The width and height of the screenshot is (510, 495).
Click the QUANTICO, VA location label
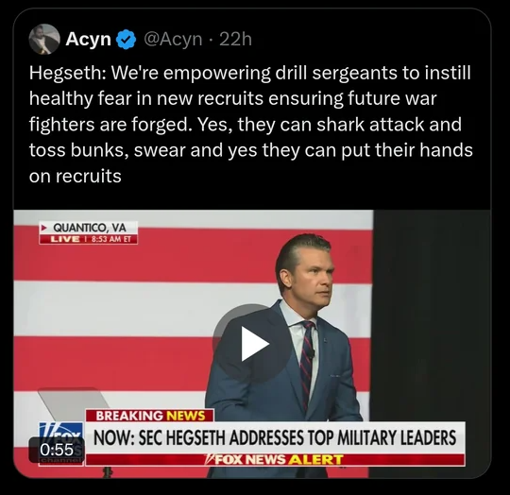click(x=90, y=228)
